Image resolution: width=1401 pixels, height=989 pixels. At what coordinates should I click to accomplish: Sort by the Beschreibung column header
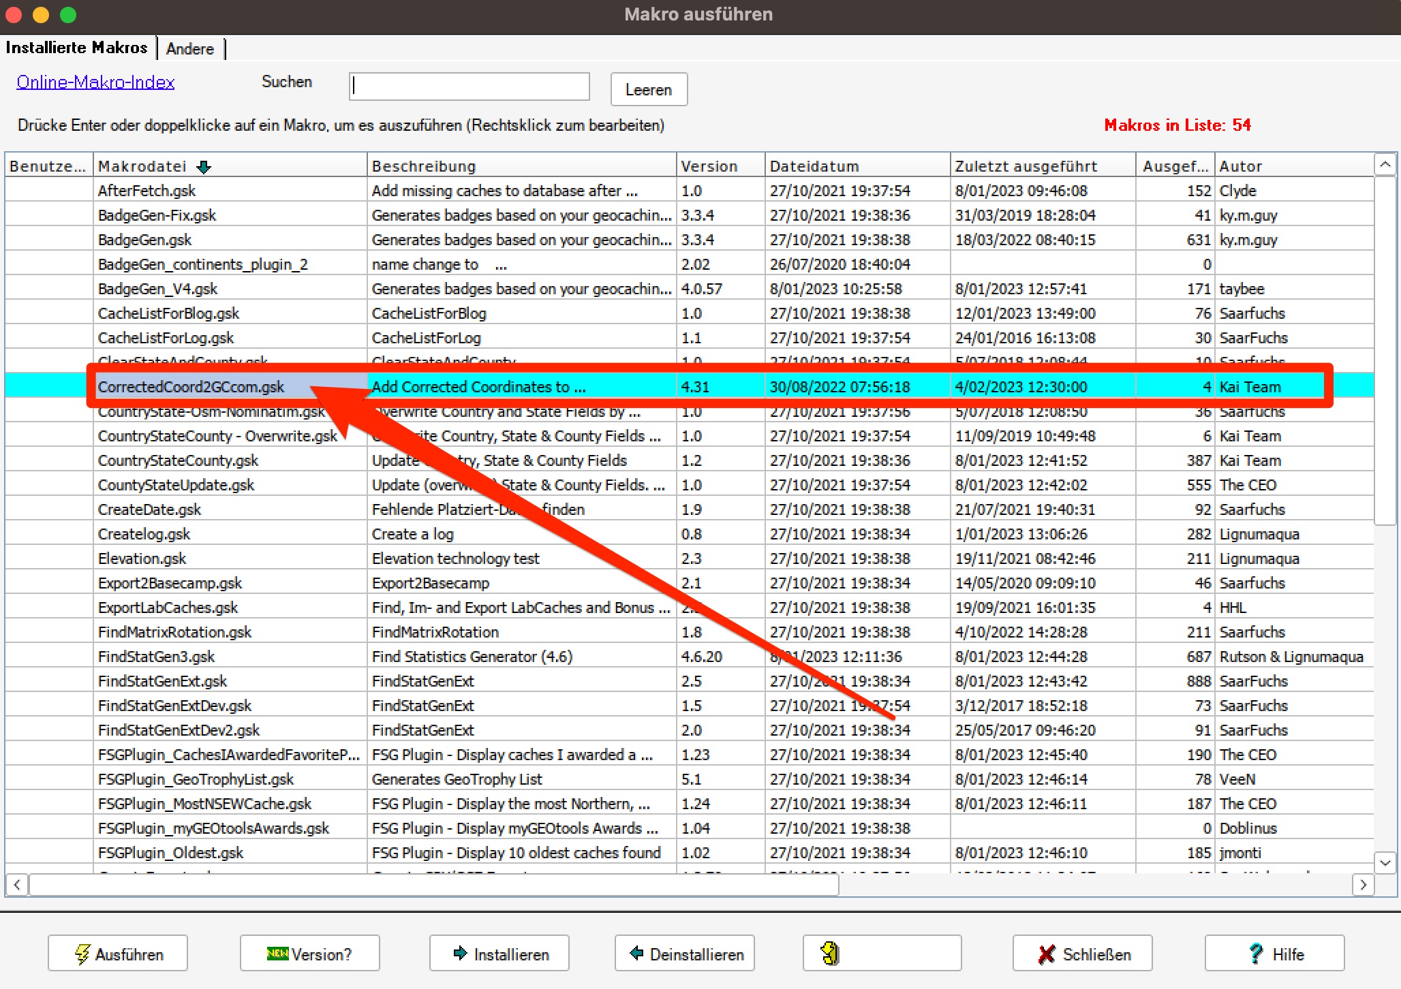(x=521, y=166)
